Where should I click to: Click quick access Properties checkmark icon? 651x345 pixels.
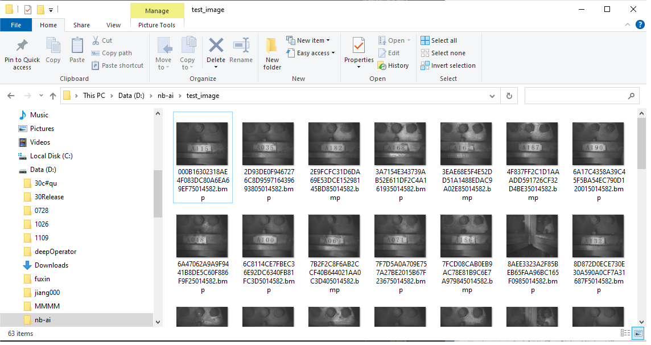pyautogui.click(x=28, y=9)
